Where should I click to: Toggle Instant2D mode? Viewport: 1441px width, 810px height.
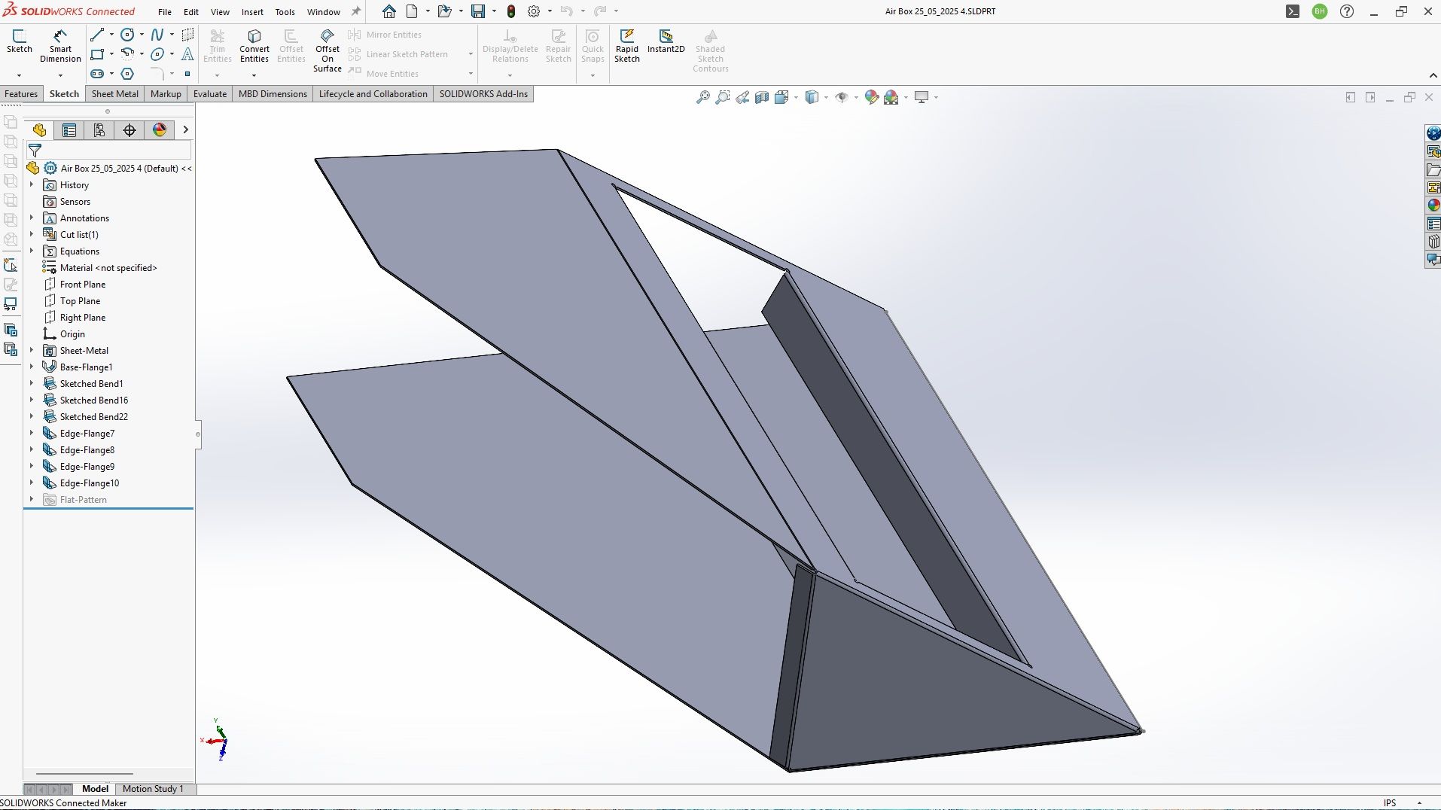click(666, 41)
